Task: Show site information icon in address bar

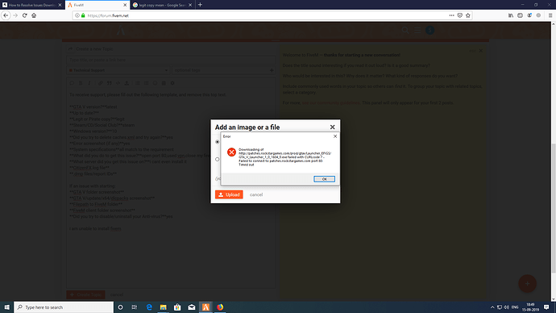Action: pyautogui.click(x=77, y=15)
